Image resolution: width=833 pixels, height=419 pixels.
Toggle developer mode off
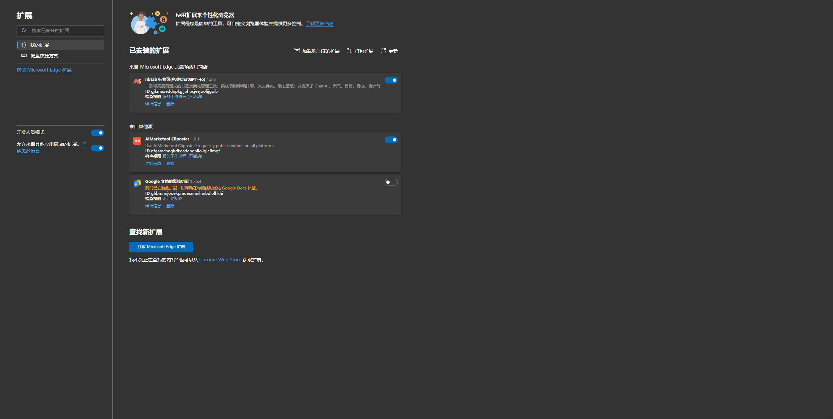pyautogui.click(x=97, y=133)
